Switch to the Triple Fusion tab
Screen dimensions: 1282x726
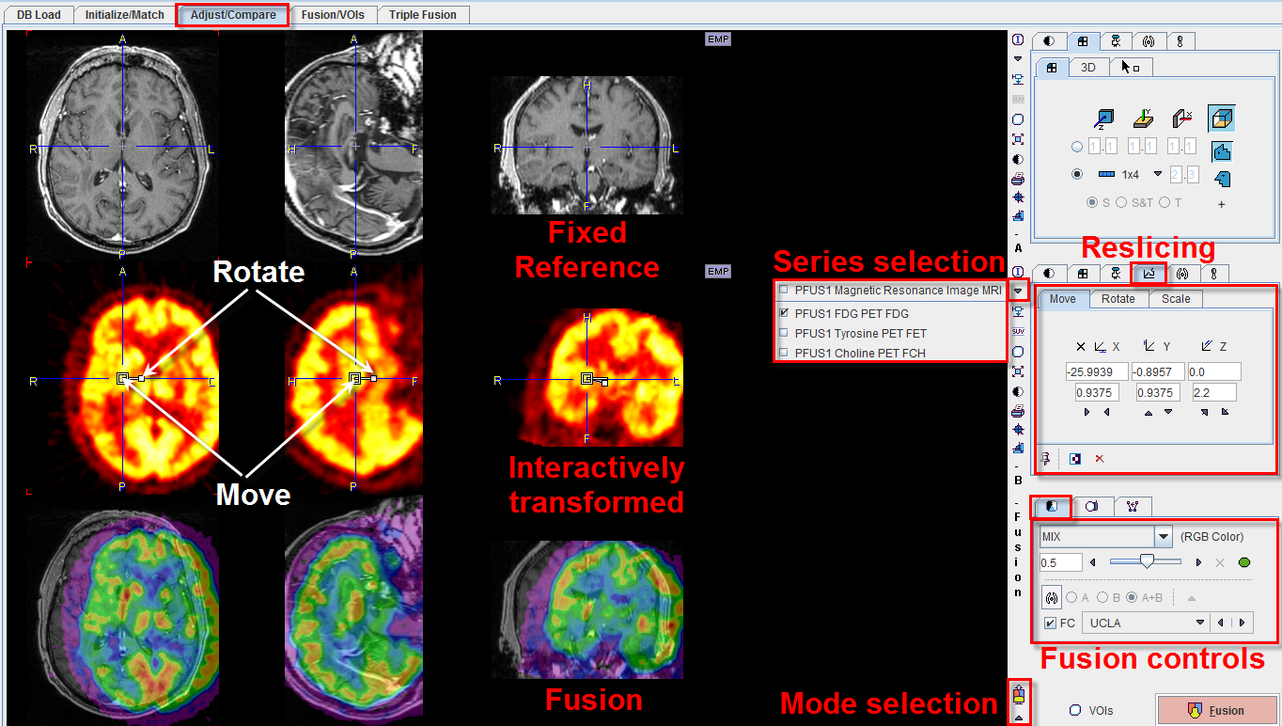(423, 15)
